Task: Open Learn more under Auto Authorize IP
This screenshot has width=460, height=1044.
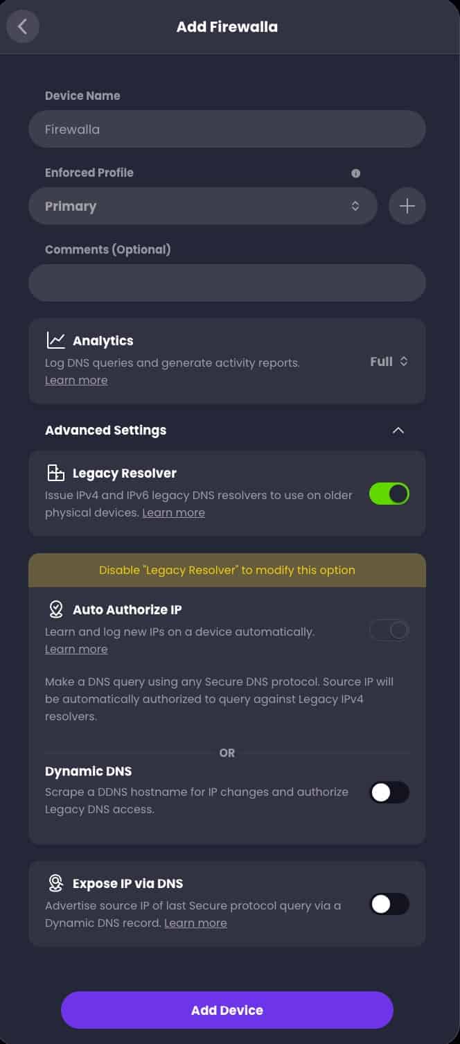Action: click(x=76, y=649)
